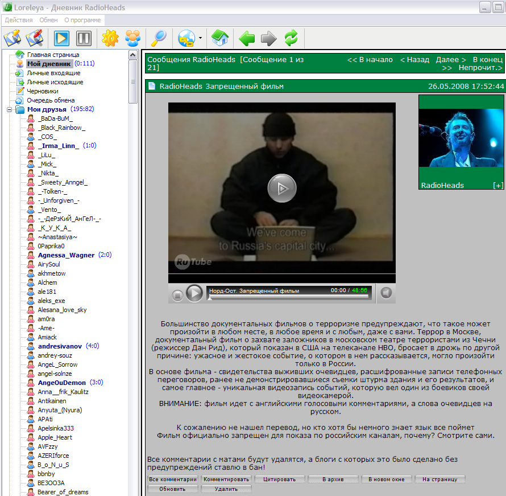The image size is (506, 496).
Task: Go to home page via green house icon
Action: pos(220,38)
